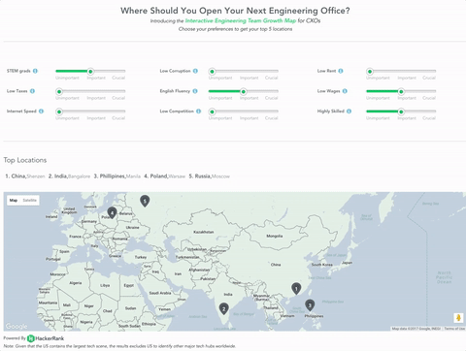Open Interactive Engineering Team Growth Map link

click(241, 20)
